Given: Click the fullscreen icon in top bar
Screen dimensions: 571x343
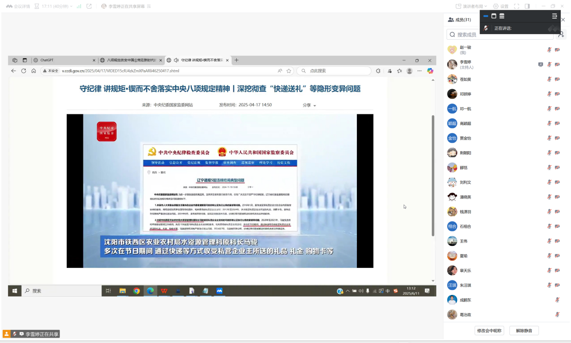Looking at the screenshot, I should [x=516, y=6].
